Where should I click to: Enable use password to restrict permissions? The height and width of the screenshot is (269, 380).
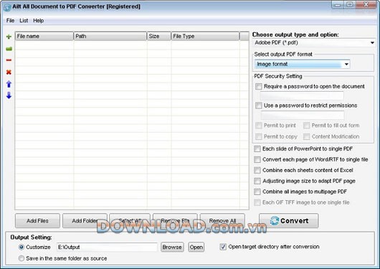(259, 105)
